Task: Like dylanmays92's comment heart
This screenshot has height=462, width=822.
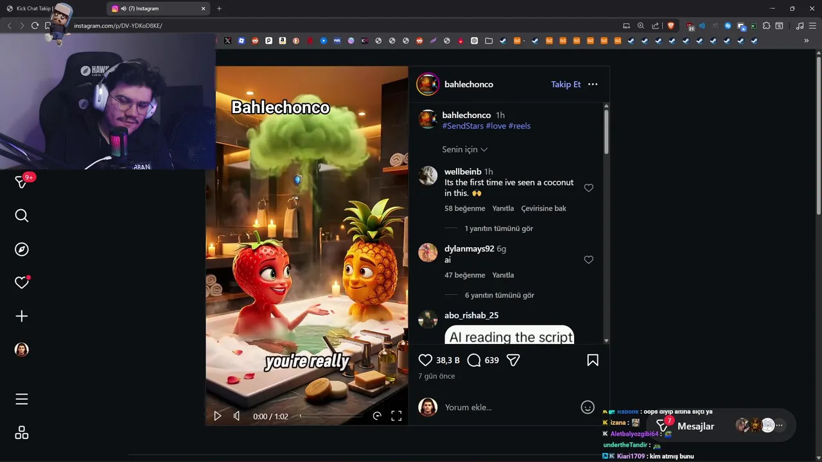Action: (588, 260)
